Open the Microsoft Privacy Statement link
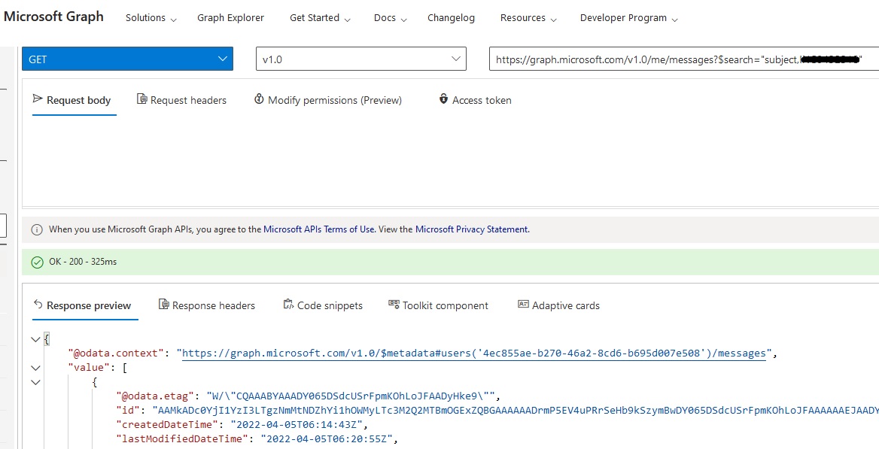Screen dimensions: 879x449 pyautogui.click(x=471, y=229)
